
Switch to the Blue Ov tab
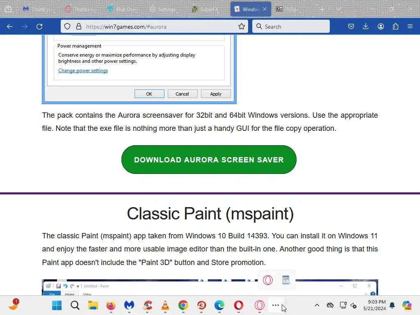(x=122, y=9)
